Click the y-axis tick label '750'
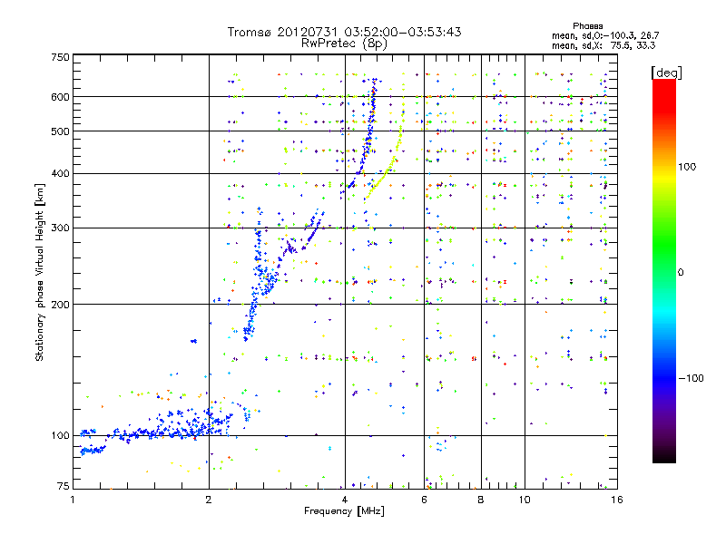Screen dimensions: 726x544 tap(60, 57)
